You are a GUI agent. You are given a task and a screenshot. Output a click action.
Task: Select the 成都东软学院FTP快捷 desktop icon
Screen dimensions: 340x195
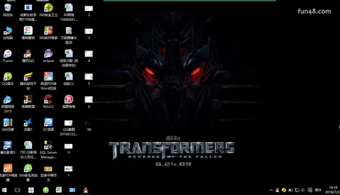[28, 8]
